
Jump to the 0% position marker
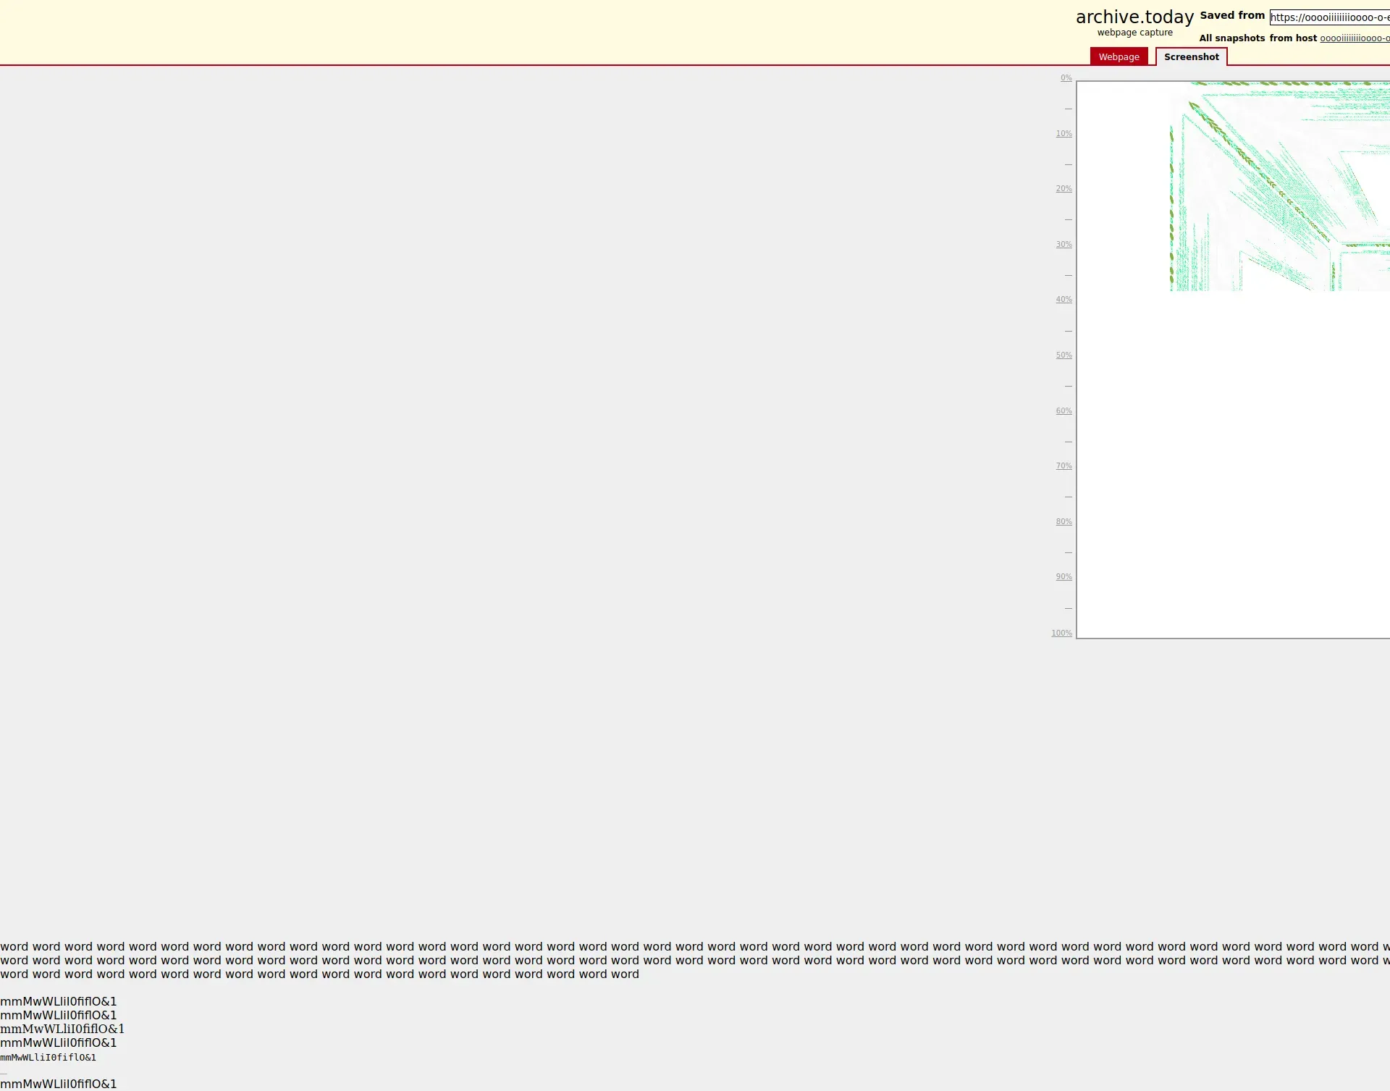pyautogui.click(x=1066, y=78)
